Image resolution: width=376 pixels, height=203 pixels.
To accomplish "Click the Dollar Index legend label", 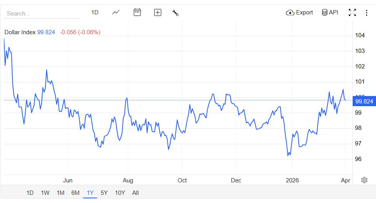I will click(20, 32).
